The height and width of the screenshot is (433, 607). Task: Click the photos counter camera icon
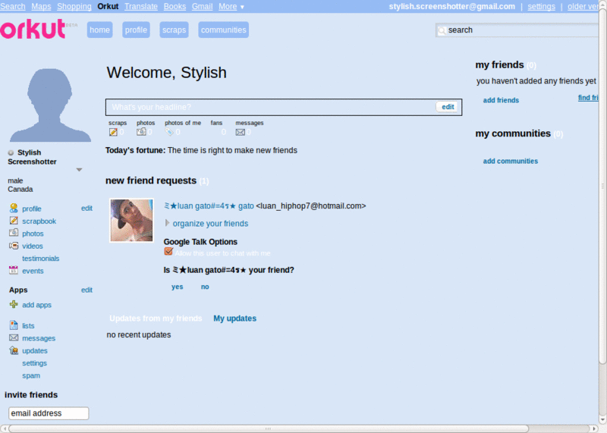[x=141, y=132]
